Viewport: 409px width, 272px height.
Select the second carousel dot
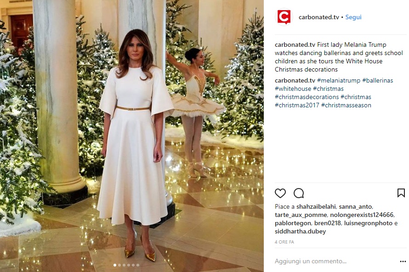tap(119, 265)
